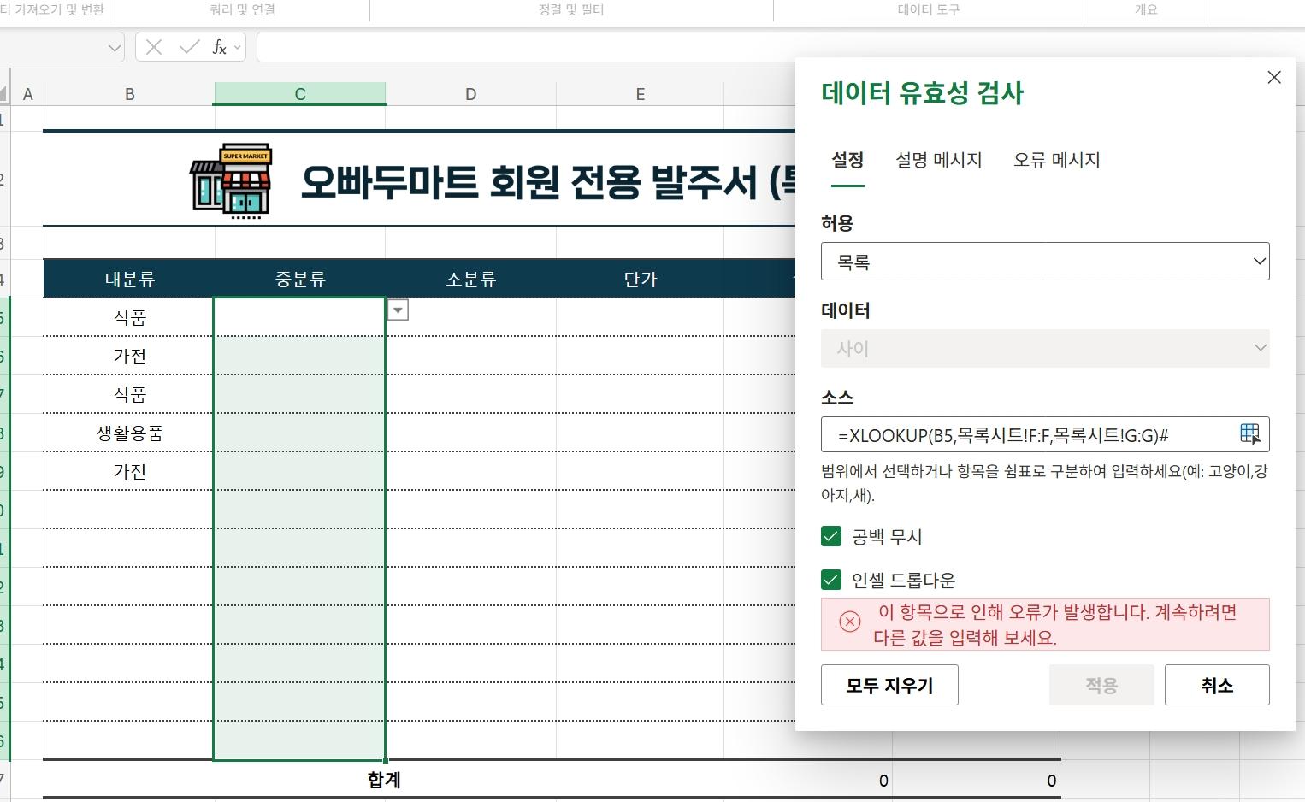Click the supermarket store logo image
This screenshot has height=802, width=1305.
coord(230,180)
